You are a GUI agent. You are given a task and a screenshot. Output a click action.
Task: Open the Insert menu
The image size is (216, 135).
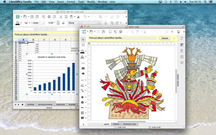tap(60, 2)
